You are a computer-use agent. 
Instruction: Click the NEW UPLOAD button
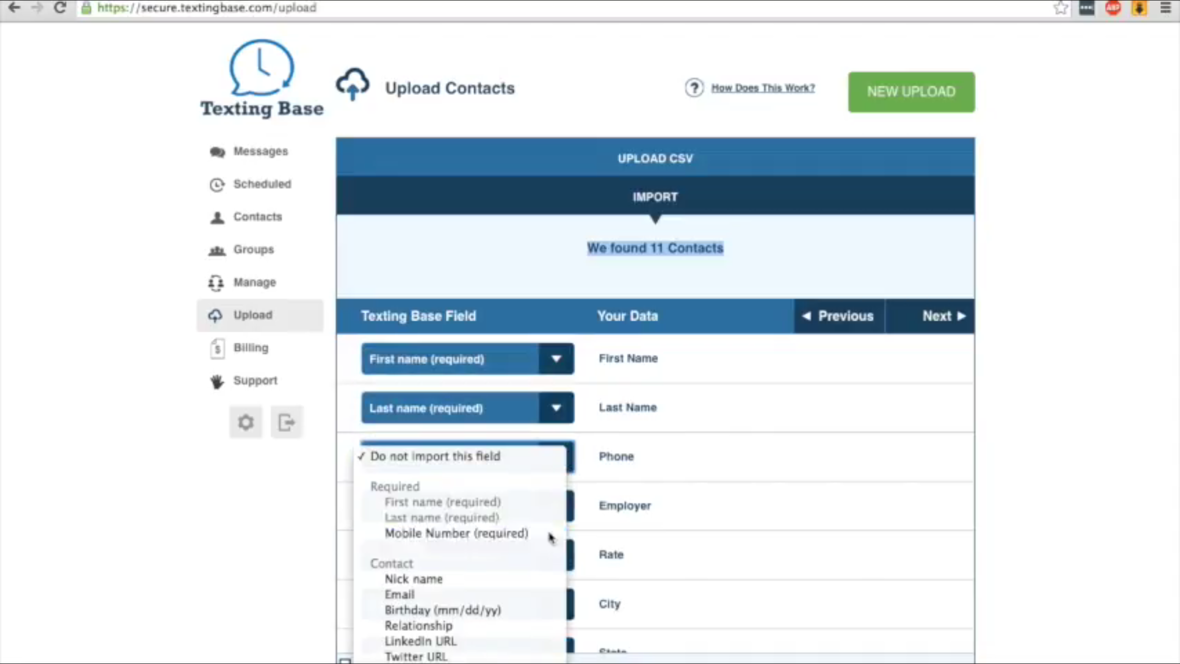(x=911, y=91)
